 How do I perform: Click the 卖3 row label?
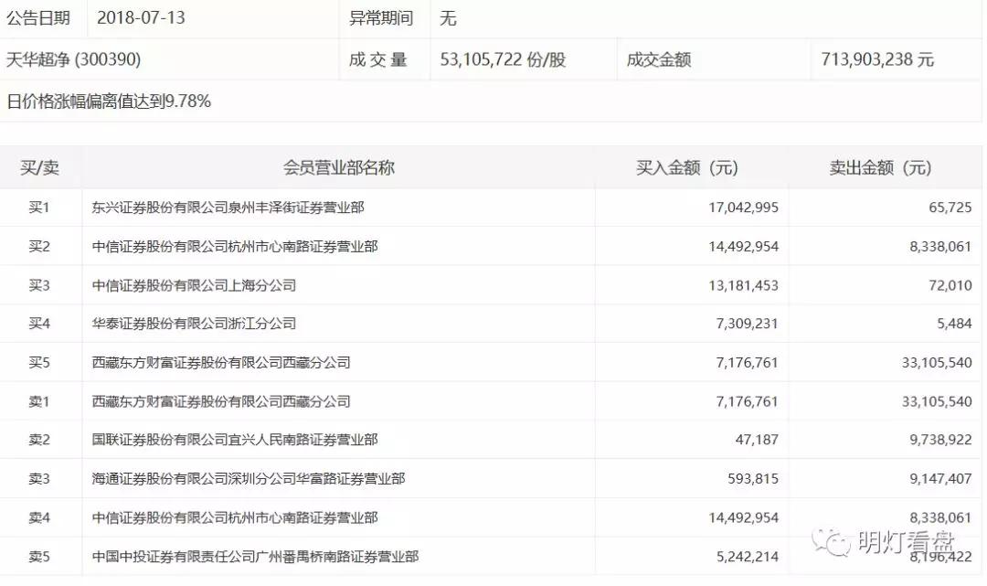click(39, 478)
